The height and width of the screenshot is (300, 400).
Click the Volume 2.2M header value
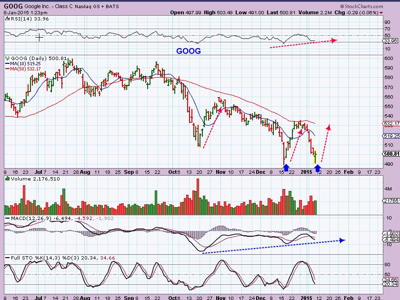pyautogui.click(x=315, y=12)
